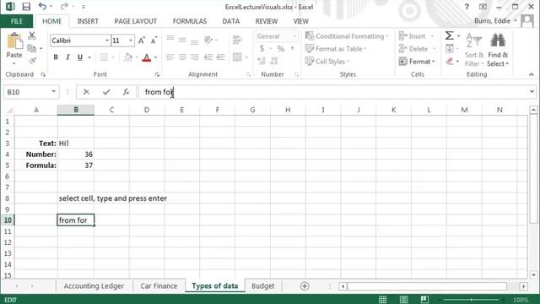Increase font size with the large A icon
Image resolution: width=540 pixels, height=304 pixels.
[x=141, y=41]
